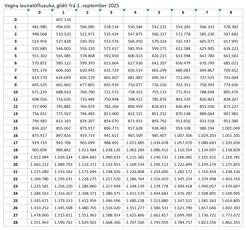246x230 pixels.
Task: Select value 782.266
Action: 111,107
